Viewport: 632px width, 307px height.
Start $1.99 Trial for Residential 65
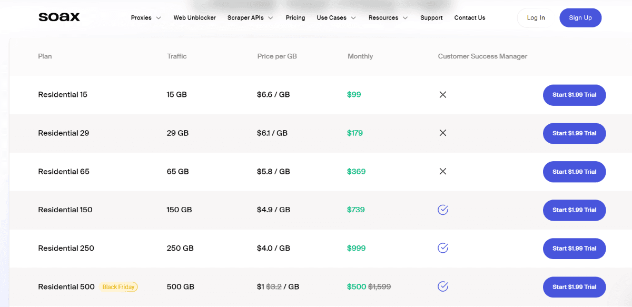575,172
